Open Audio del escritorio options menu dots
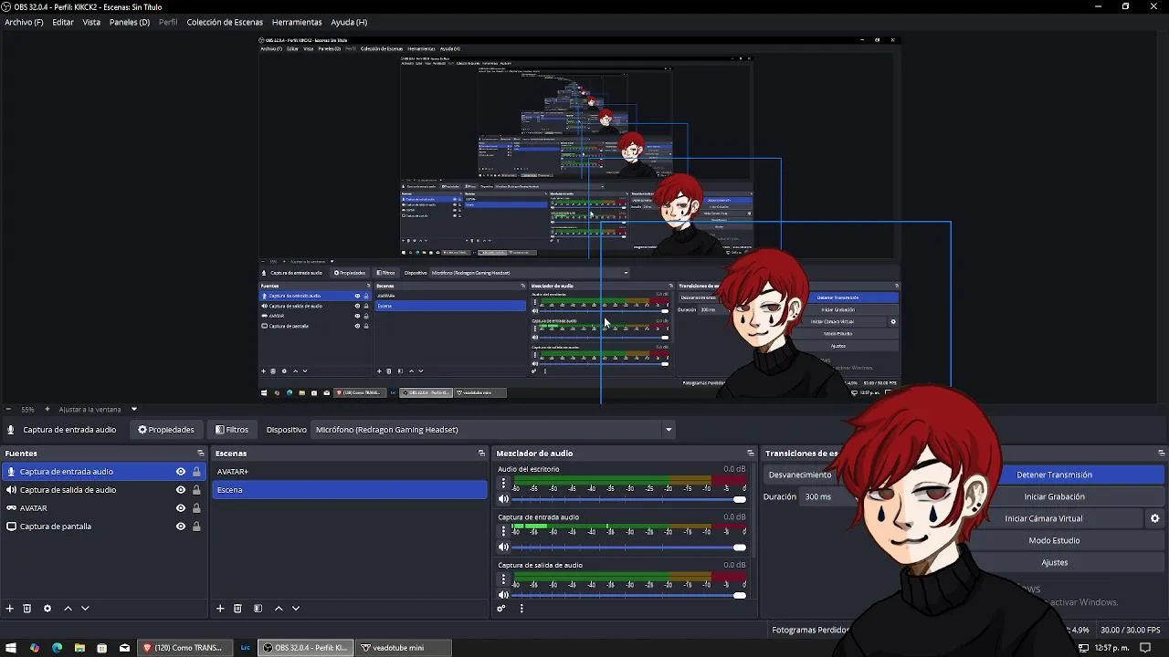 pos(503,484)
